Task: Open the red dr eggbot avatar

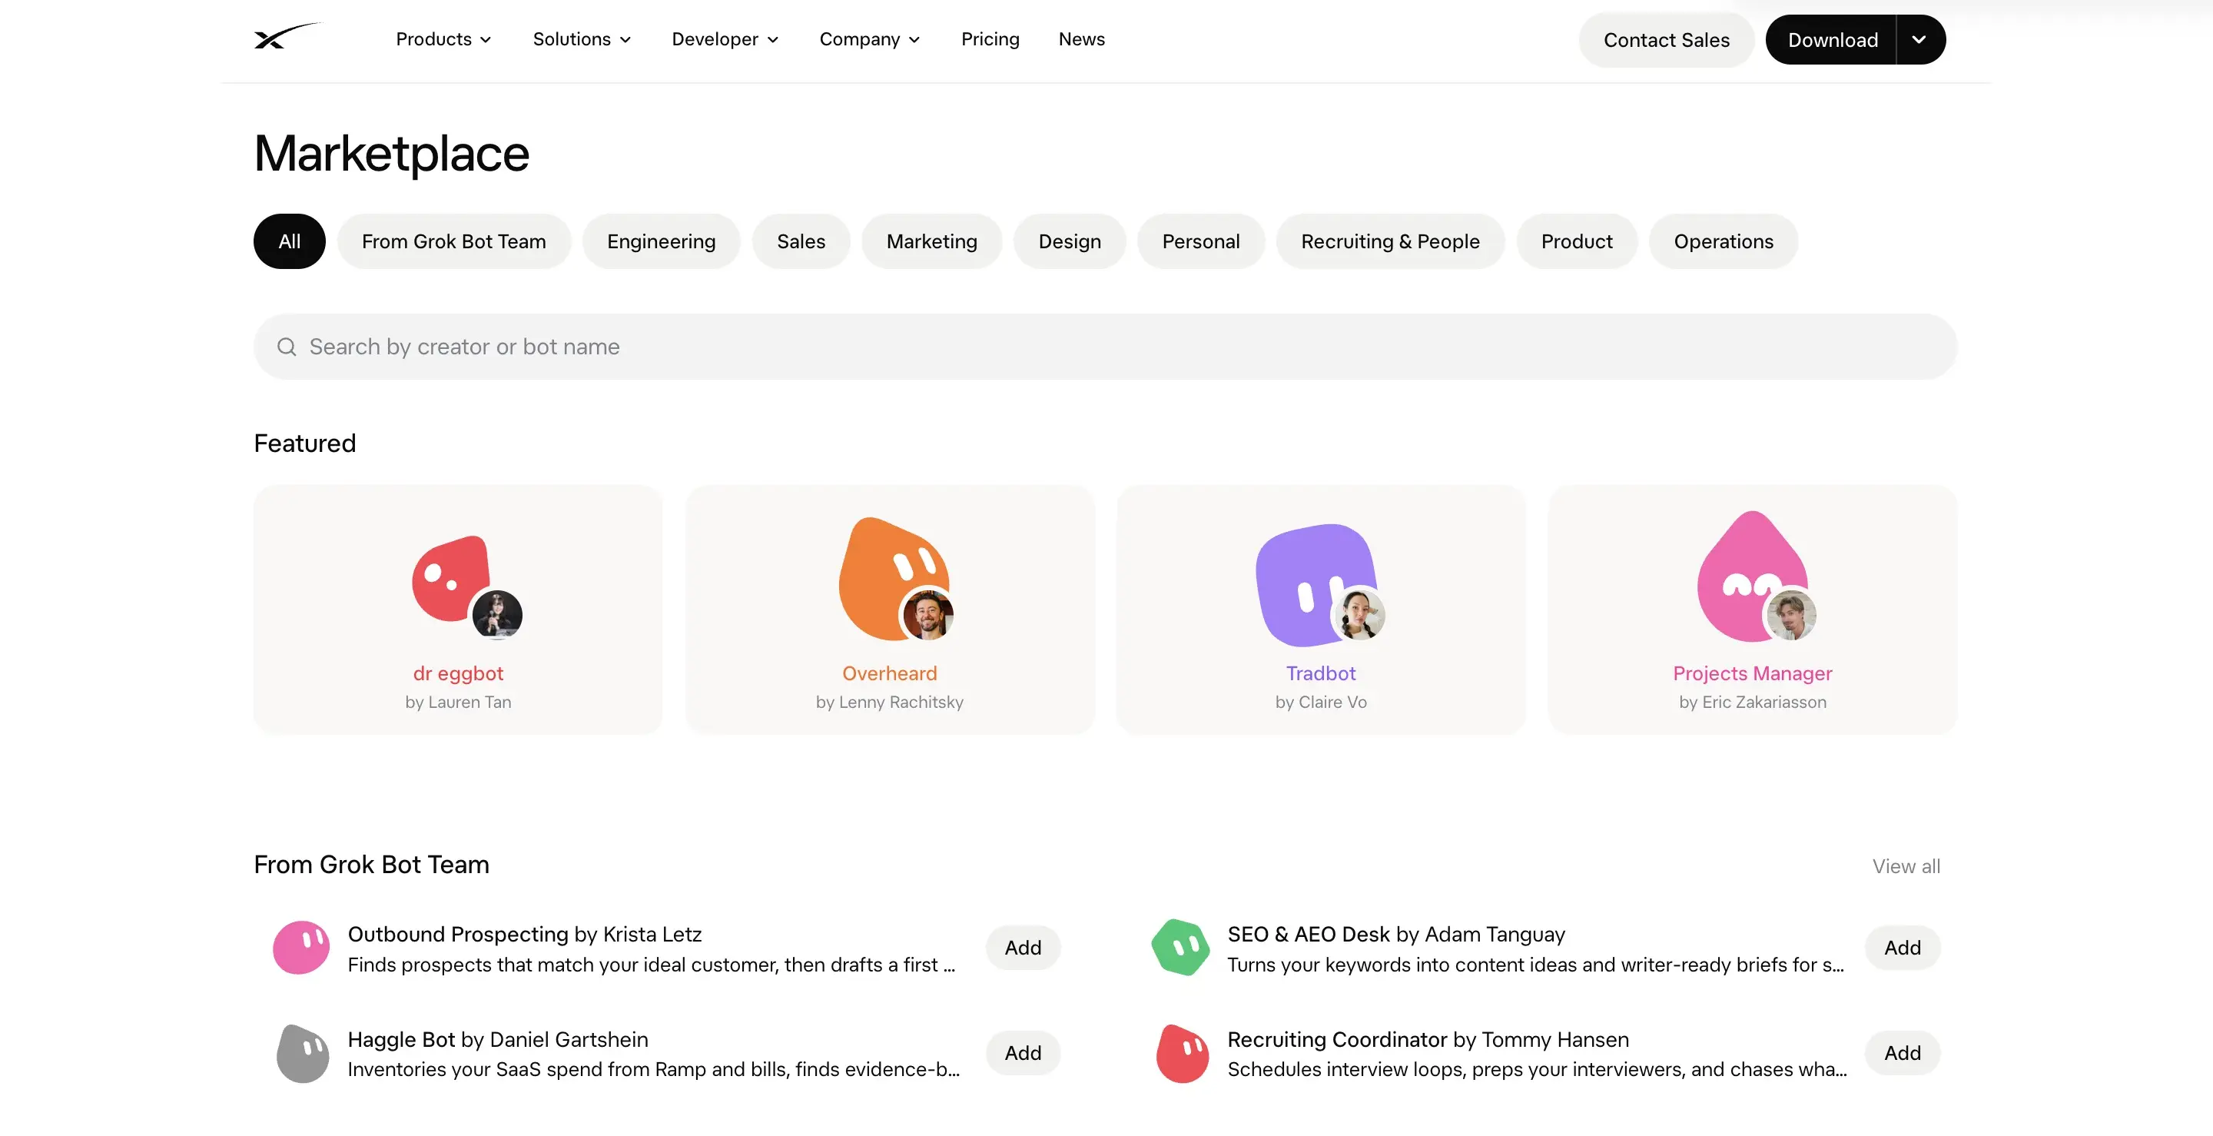Action: tap(451, 578)
